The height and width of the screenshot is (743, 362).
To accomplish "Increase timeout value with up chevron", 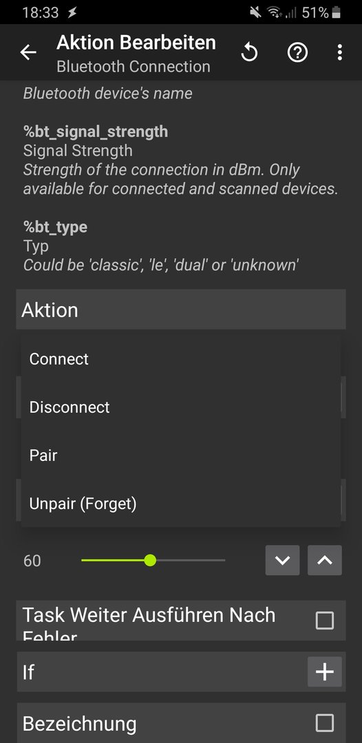I will click(325, 560).
